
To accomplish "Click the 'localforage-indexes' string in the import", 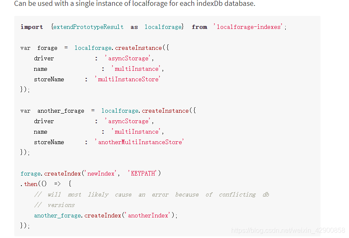I will (248, 27).
